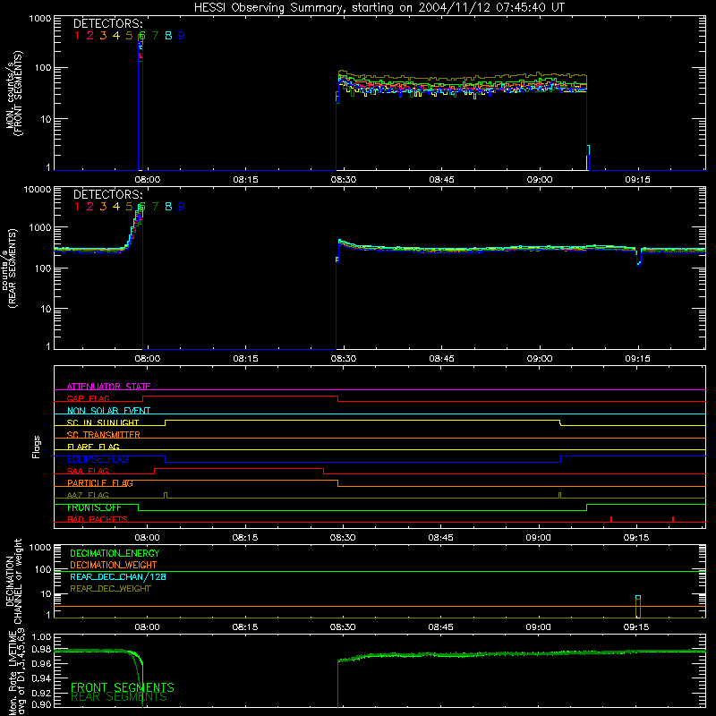The width and height of the screenshot is (716, 716).
Task: Select detector 3 in rear segments legend
Action: click(x=103, y=207)
